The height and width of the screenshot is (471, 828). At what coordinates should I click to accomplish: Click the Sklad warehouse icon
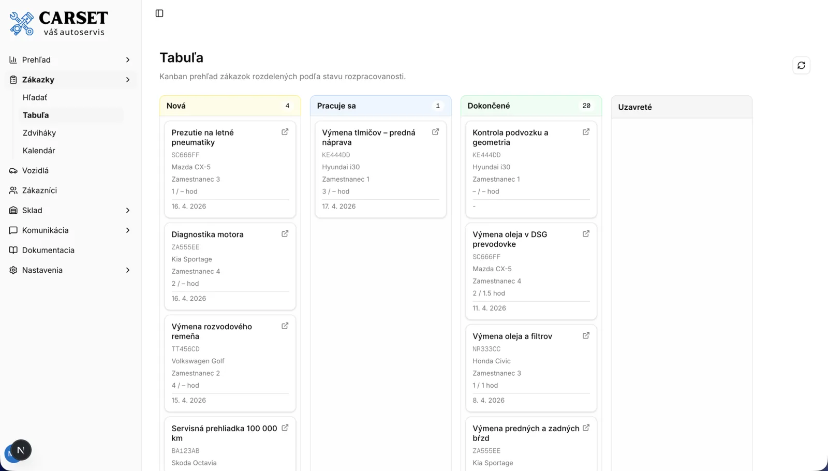13,211
